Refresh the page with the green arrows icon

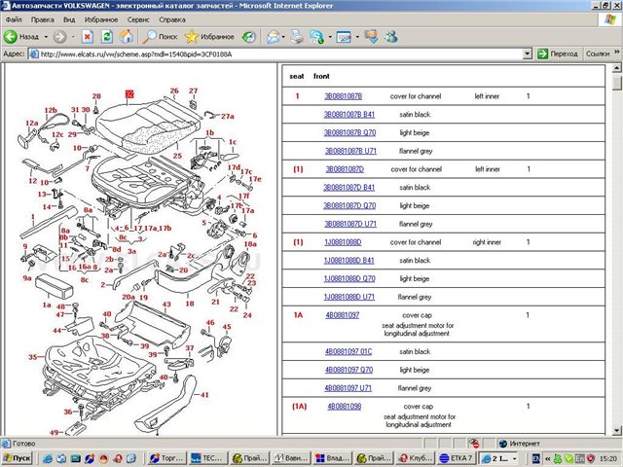[107, 37]
